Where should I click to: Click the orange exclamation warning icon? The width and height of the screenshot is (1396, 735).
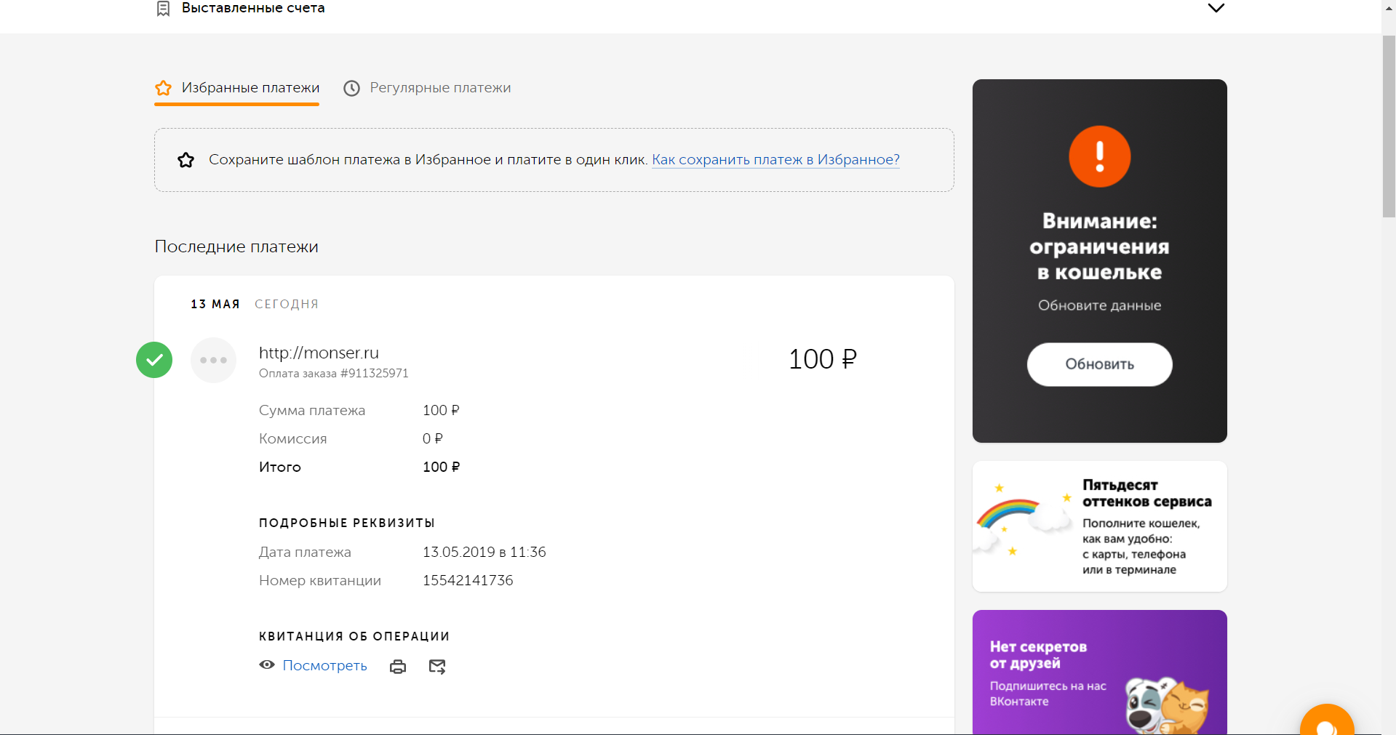1099,156
